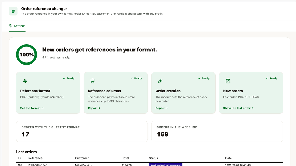
Task: Click '4 / 4 settings ready.' text
Action: pyautogui.click(x=56, y=57)
